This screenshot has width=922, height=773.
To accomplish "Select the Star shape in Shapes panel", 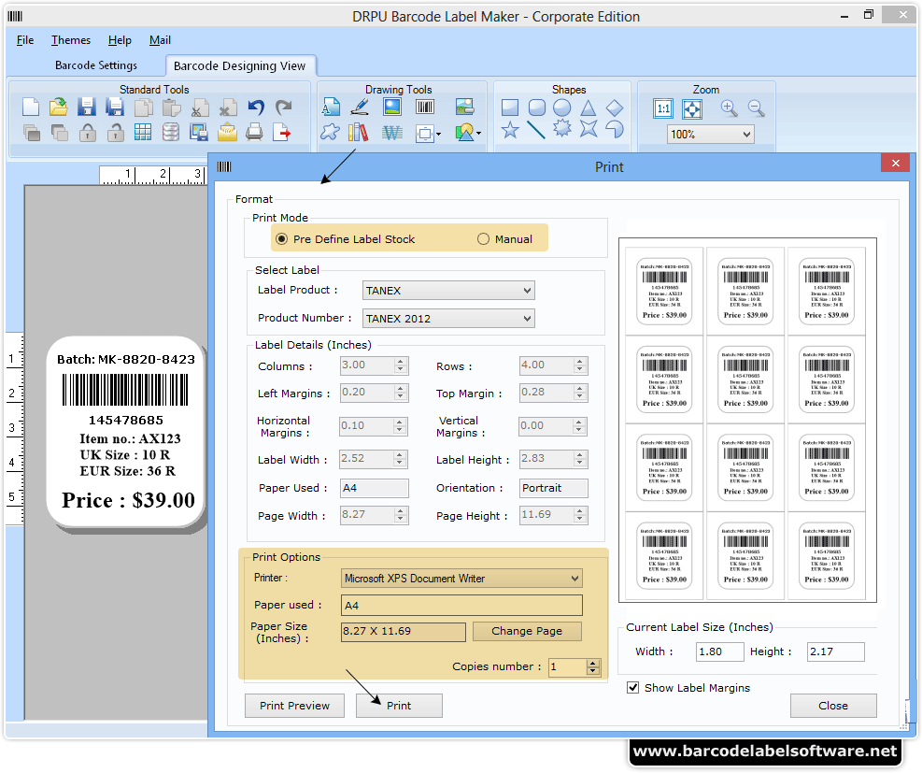I will coord(511,132).
